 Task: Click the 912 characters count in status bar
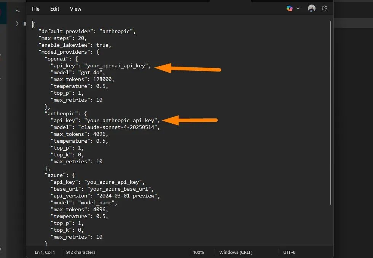point(81,252)
